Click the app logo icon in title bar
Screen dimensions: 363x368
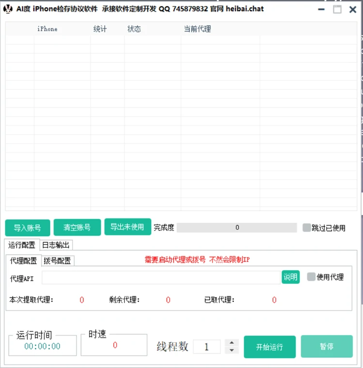pyautogui.click(x=8, y=9)
